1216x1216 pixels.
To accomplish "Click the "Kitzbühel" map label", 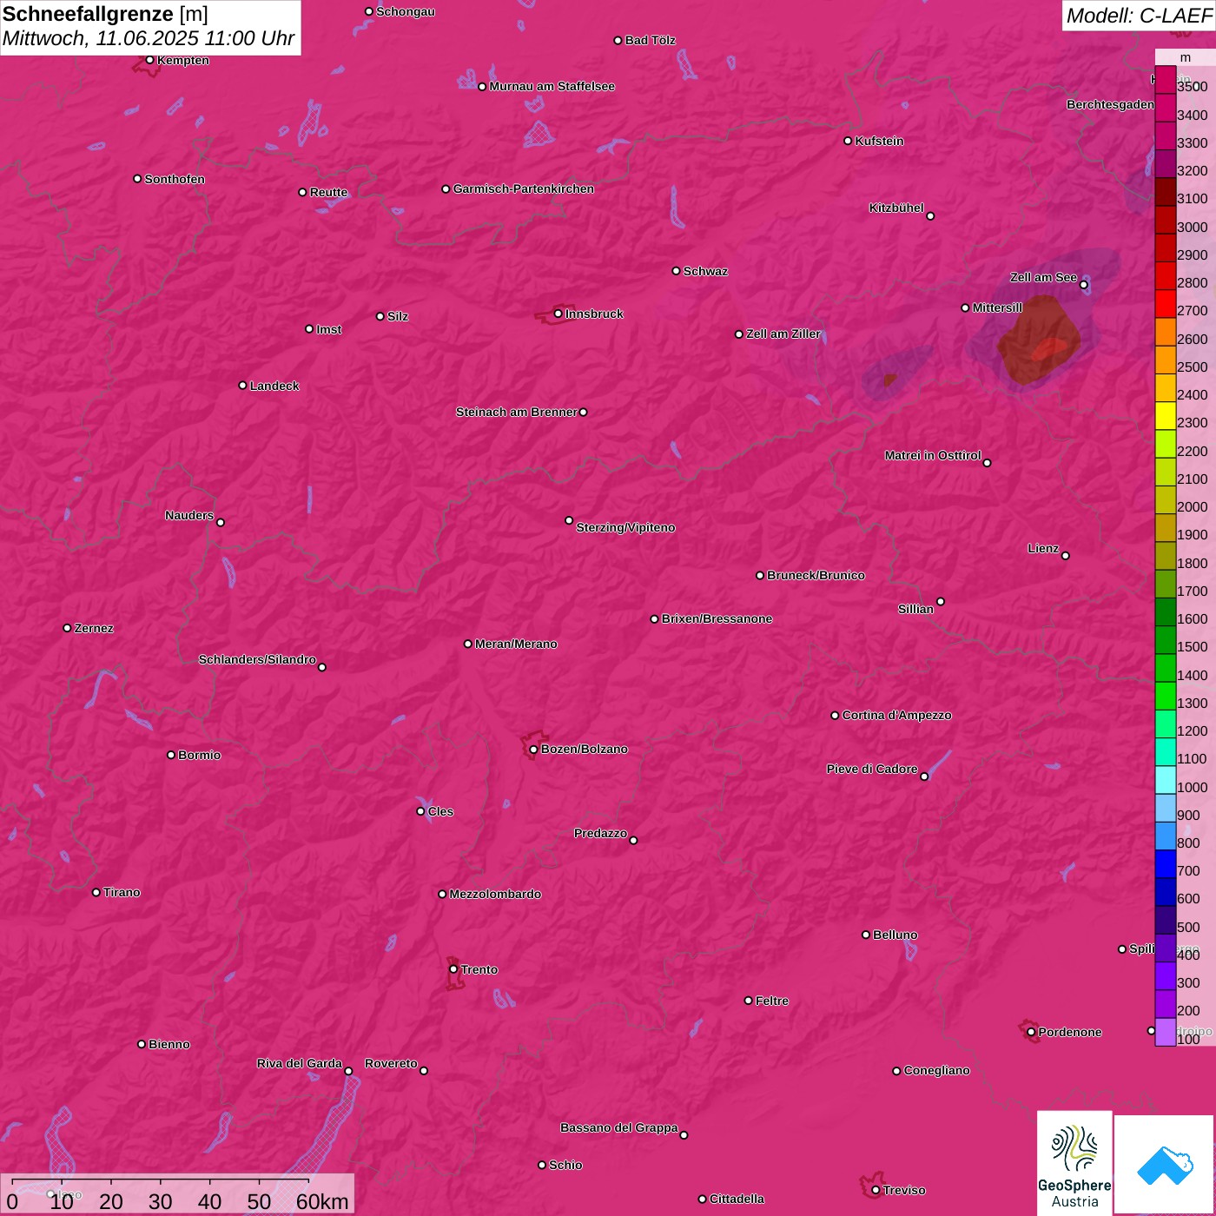I will tap(896, 208).
